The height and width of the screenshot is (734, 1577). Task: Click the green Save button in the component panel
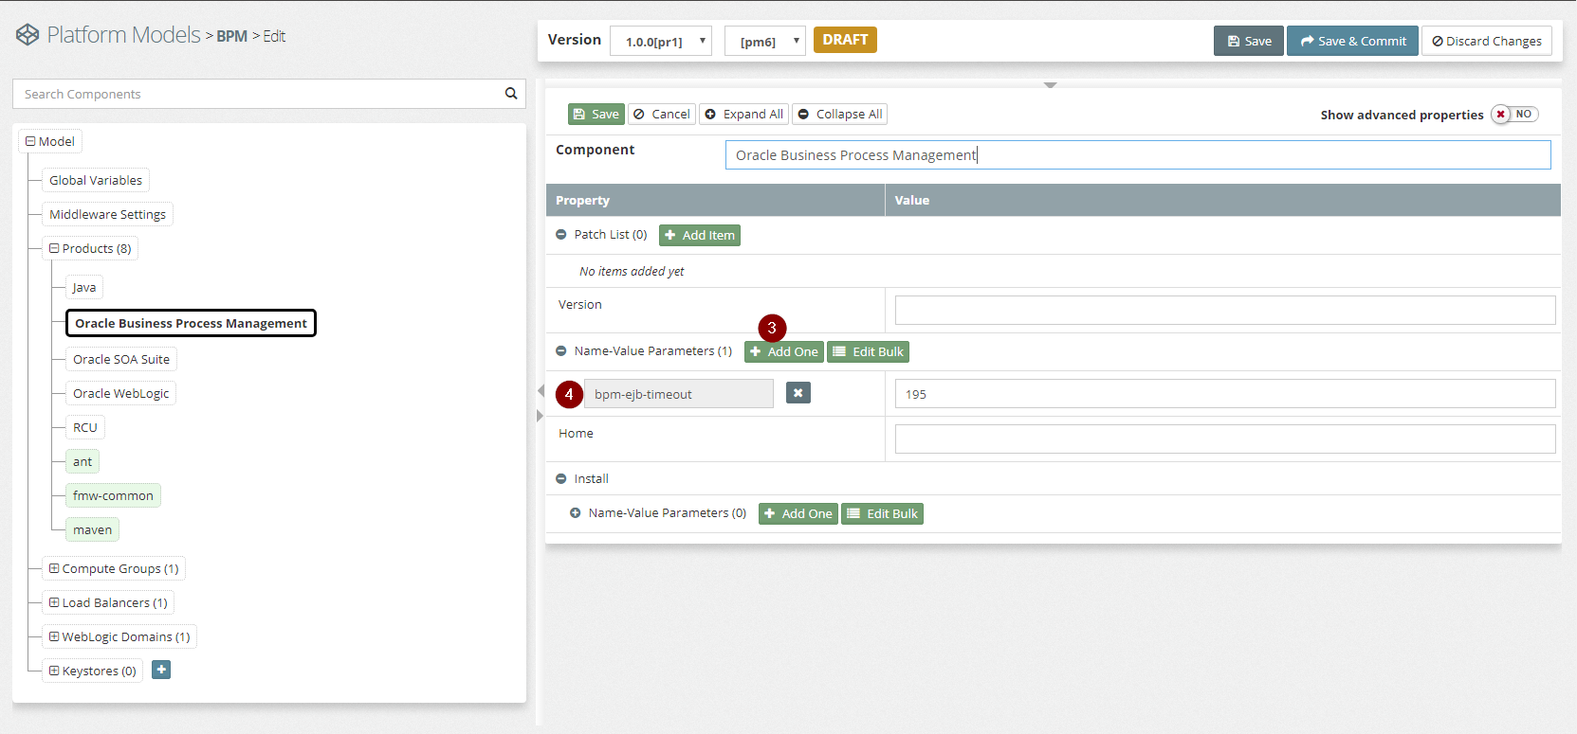(x=596, y=114)
